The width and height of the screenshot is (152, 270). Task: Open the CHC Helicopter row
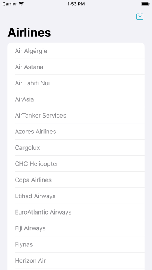pyautogui.click(x=76, y=164)
